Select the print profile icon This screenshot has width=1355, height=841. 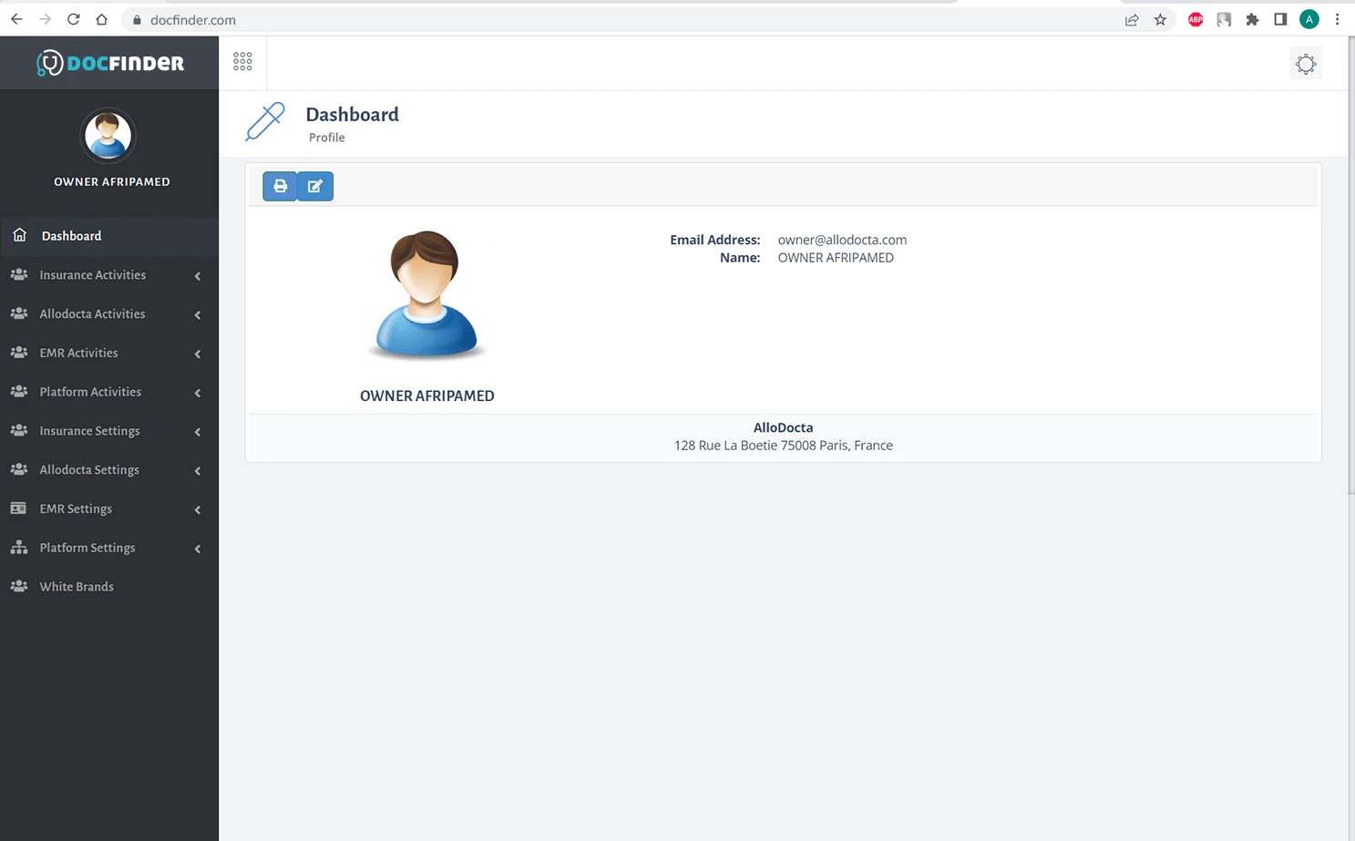click(280, 186)
